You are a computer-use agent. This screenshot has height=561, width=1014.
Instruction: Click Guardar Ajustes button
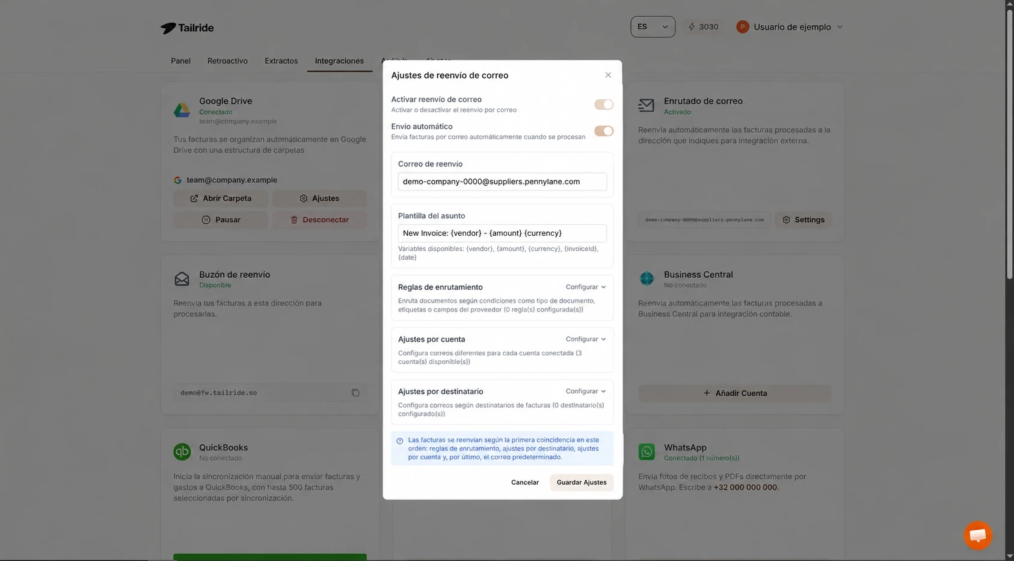point(582,482)
